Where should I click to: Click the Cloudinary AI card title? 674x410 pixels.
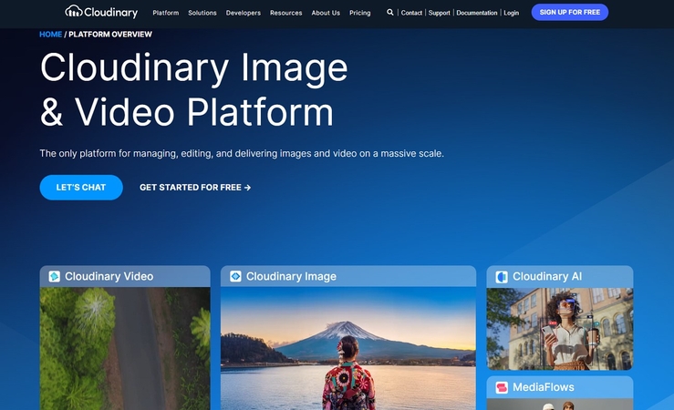pyautogui.click(x=547, y=276)
